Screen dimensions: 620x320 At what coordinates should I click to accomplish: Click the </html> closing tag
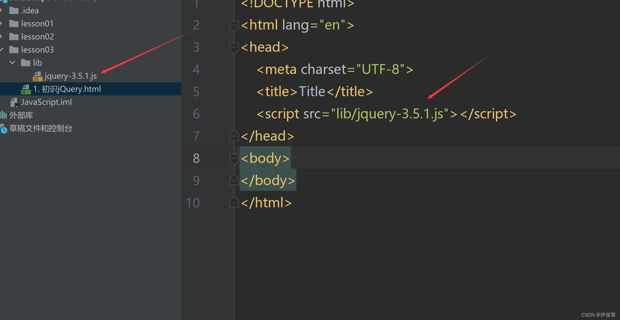(x=266, y=203)
